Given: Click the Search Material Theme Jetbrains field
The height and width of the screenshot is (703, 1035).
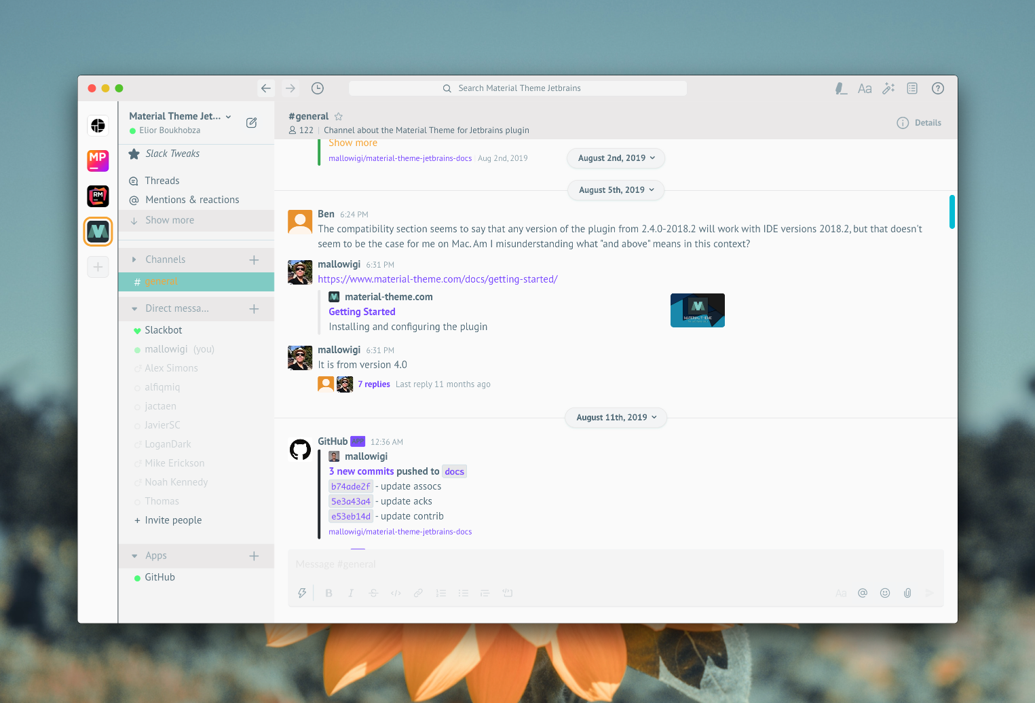Looking at the screenshot, I should [x=518, y=88].
